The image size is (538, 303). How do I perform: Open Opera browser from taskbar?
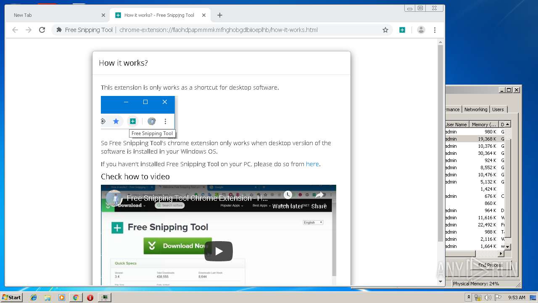90,298
